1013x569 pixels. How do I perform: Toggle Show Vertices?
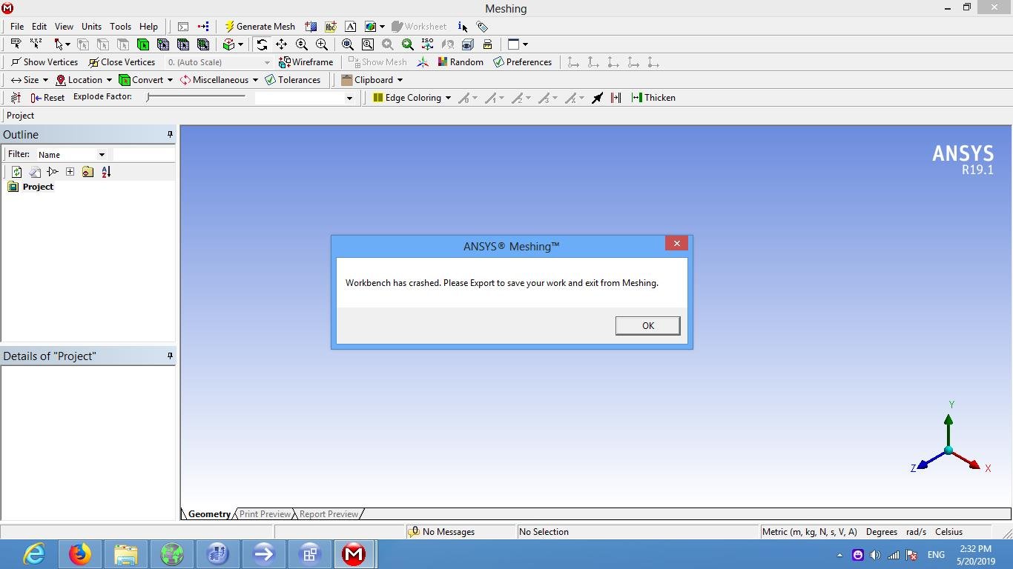[x=44, y=62]
